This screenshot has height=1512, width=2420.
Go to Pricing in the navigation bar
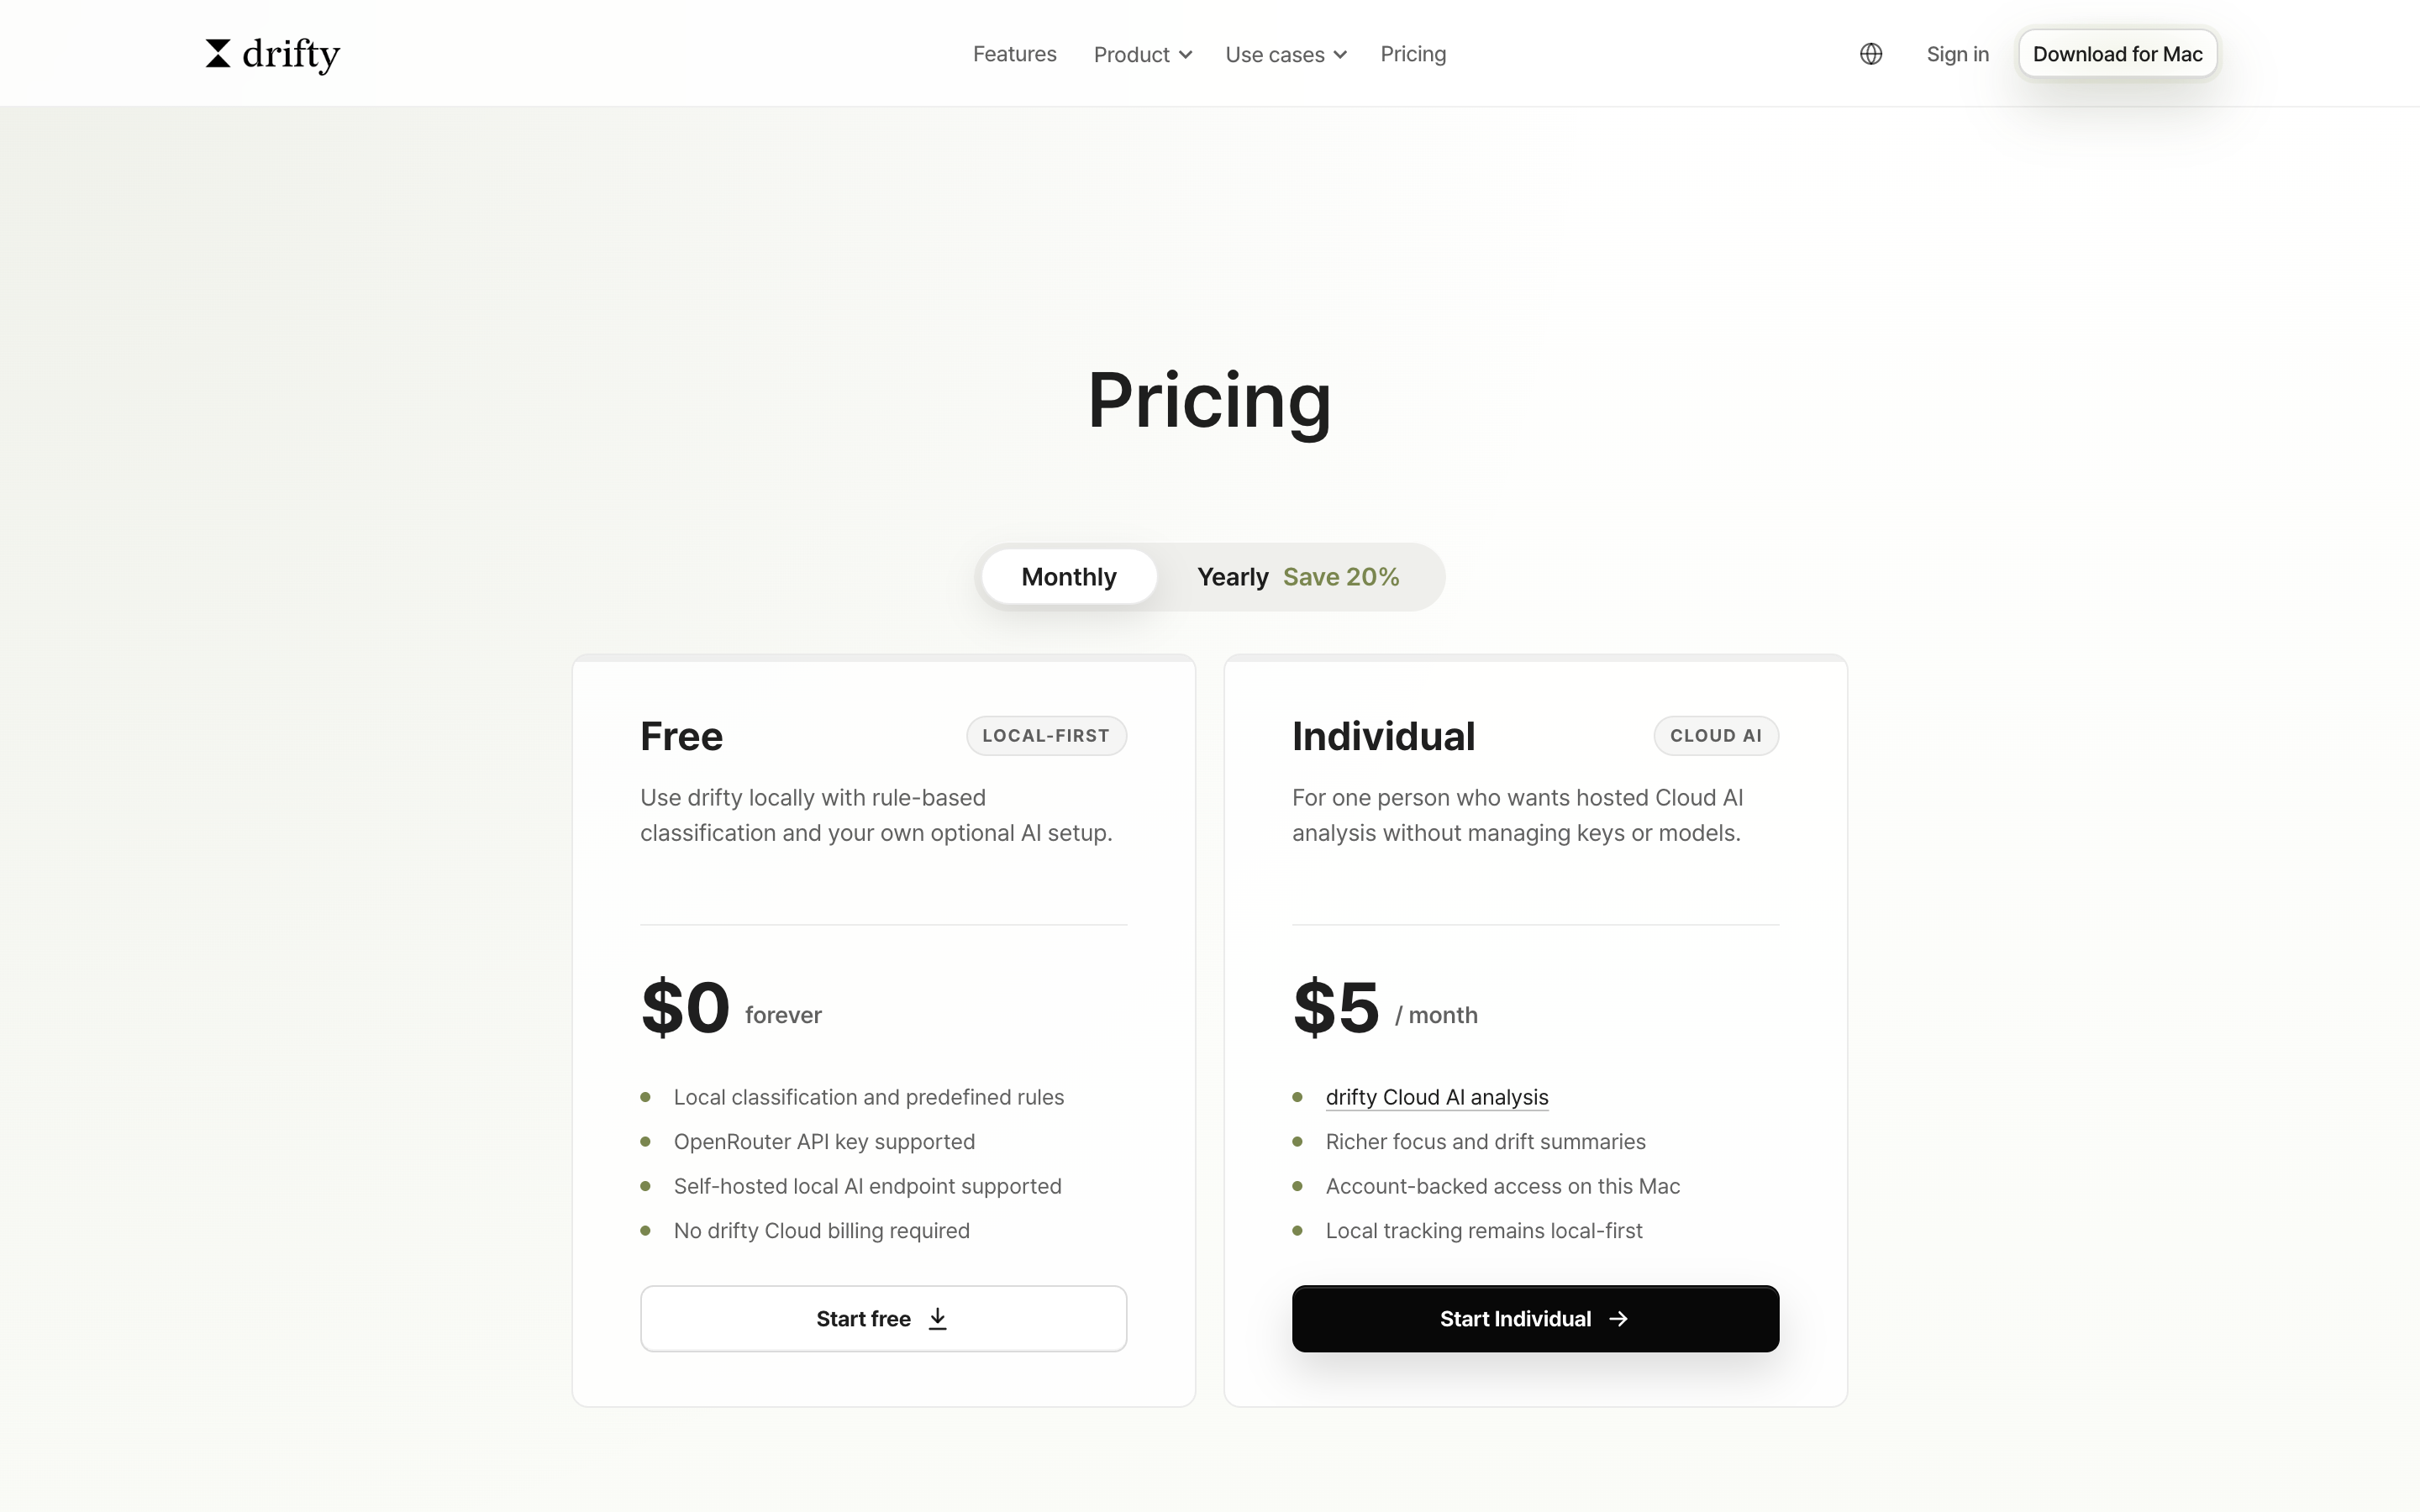click(x=1413, y=54)
